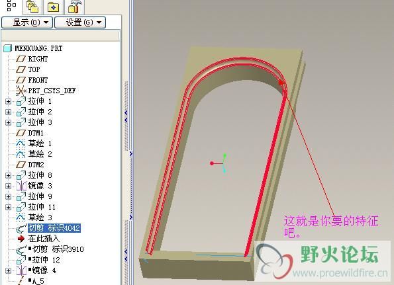
Task: Expand the 拉伸 1 feature node
Action: [9, 101]
